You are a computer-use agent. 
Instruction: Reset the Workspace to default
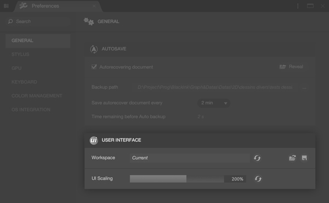(257, 158)
